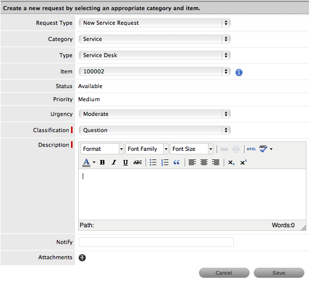
Task: Run the spell checker ABC icon
Action: point(263,149)
